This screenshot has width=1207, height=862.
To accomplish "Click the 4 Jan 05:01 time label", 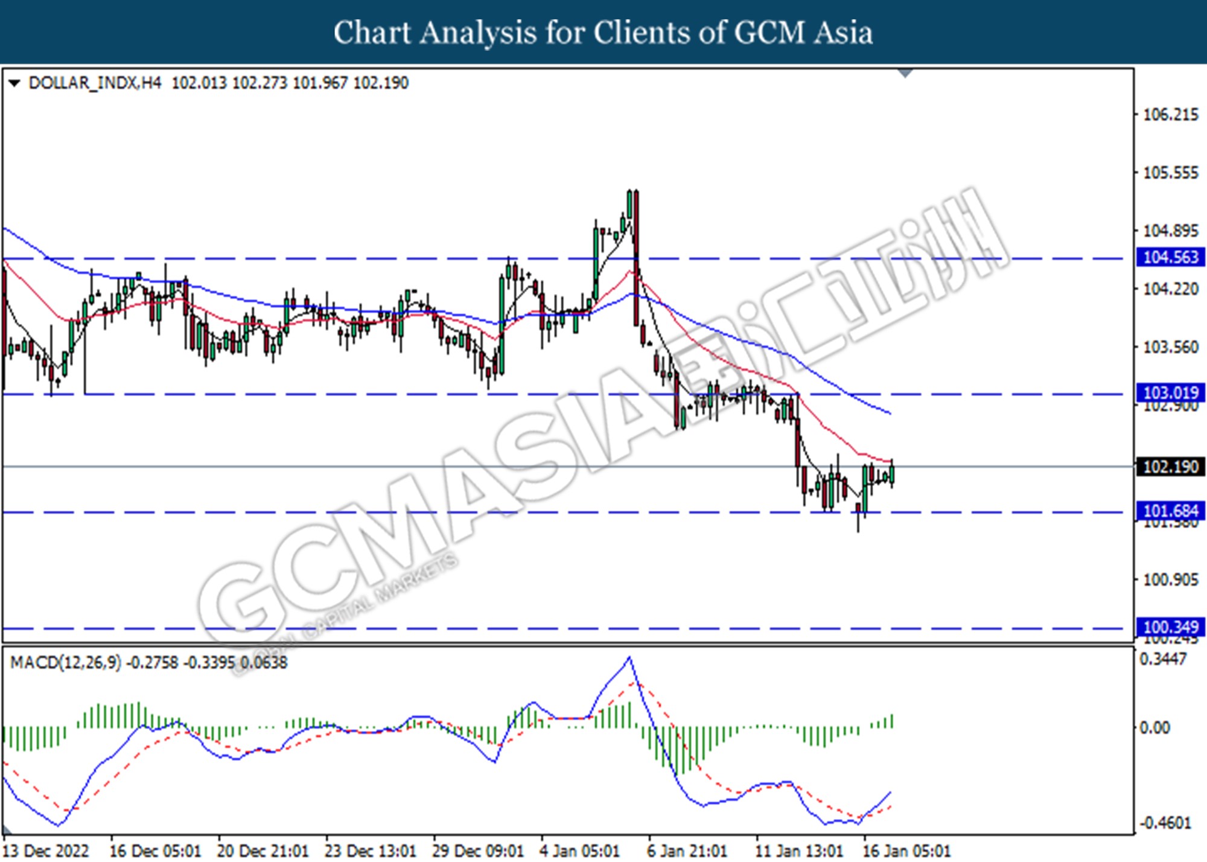I will 580,851.
